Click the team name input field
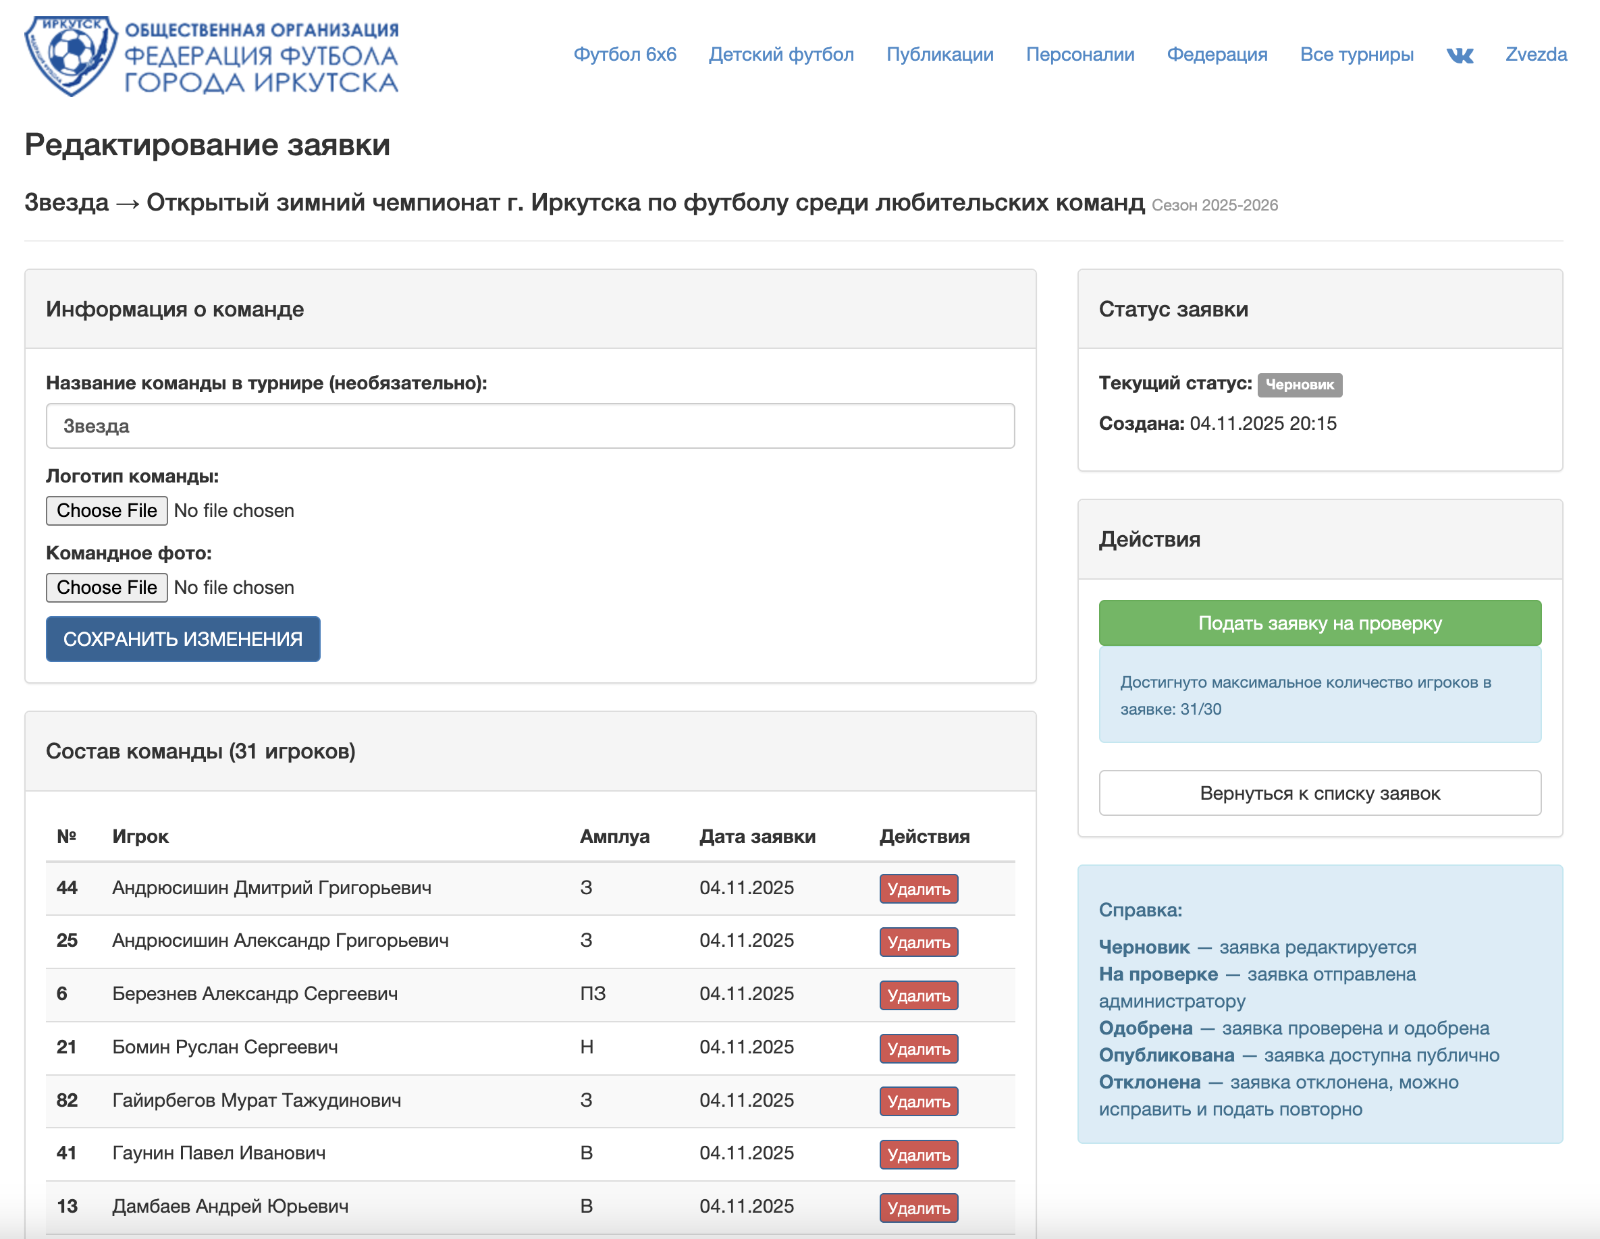1600x1239 pixels. point(530,426)
